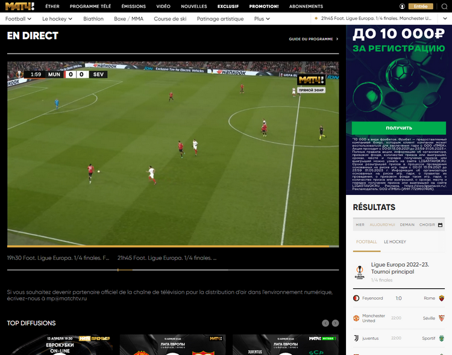Open Juventus Лига Европы broadcast thumbnail

[x=286, y=345]
